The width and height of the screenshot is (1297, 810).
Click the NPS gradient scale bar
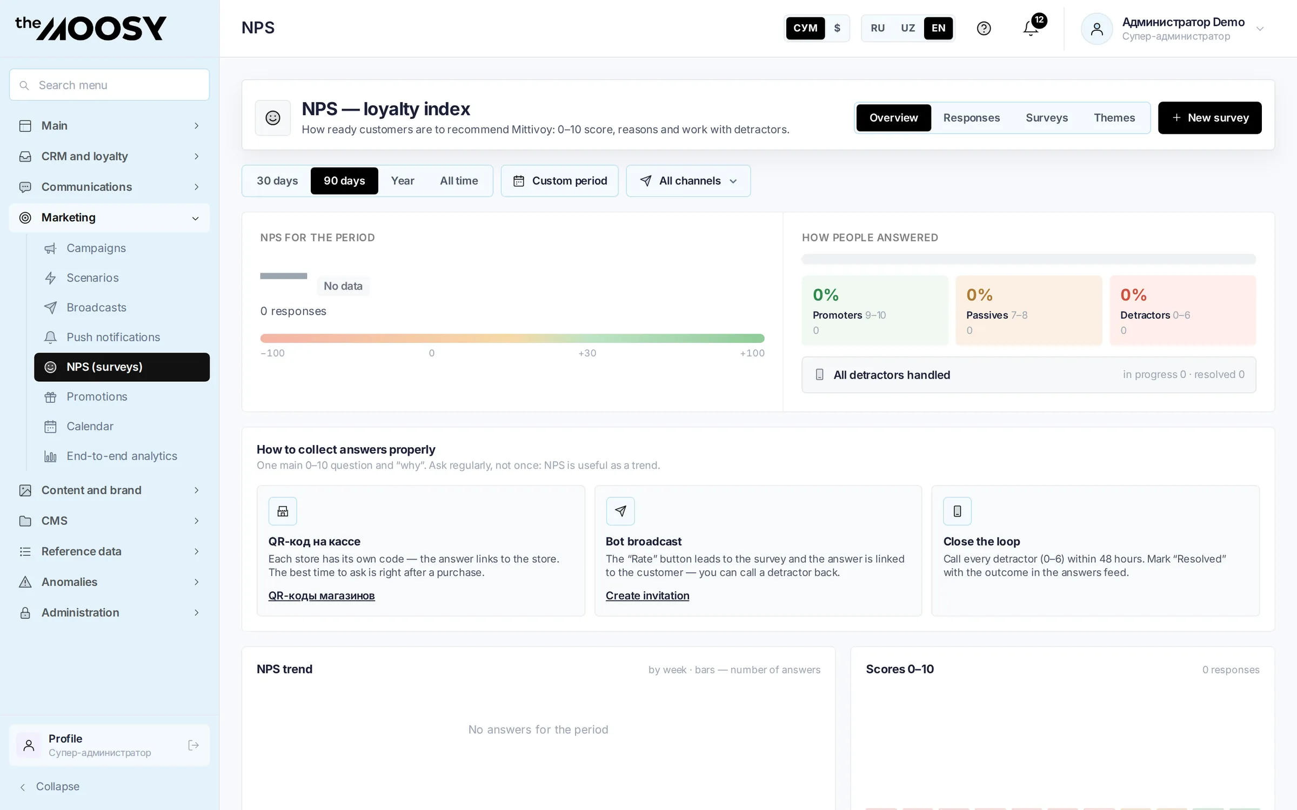coord(512,338)
